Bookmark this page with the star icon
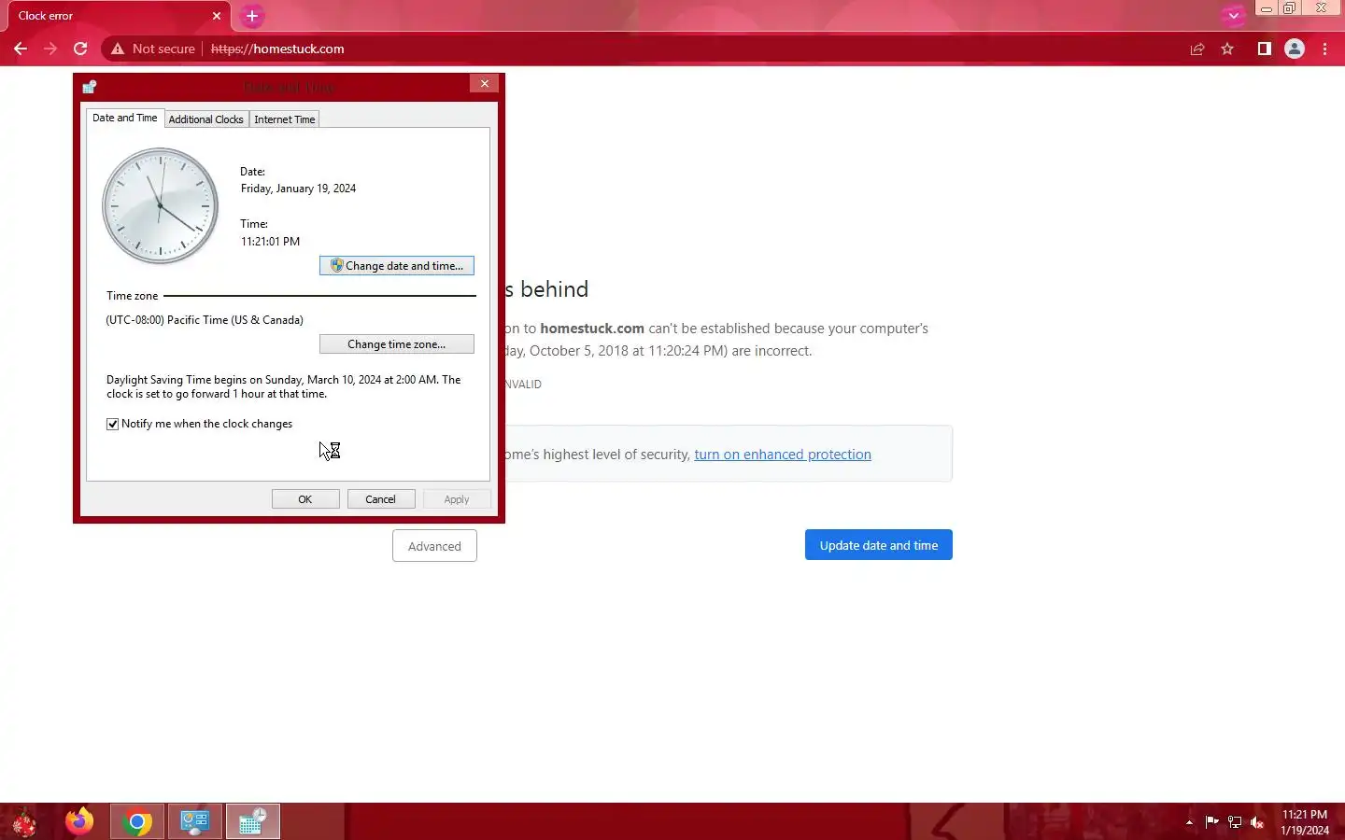The image size is (1345, 840). coord(1227,49)
